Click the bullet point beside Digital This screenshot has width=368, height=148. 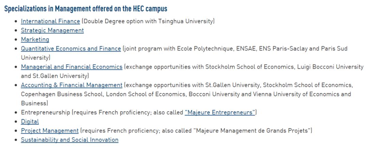(16, 122)
